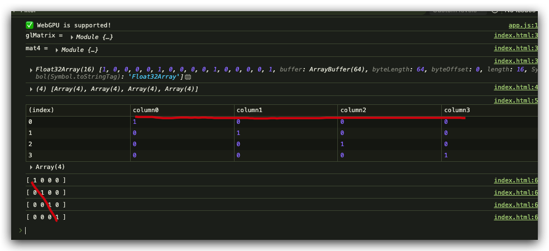Expand the mat4 Module object
This screenshot has height=251, width=549.
[57, 50]
